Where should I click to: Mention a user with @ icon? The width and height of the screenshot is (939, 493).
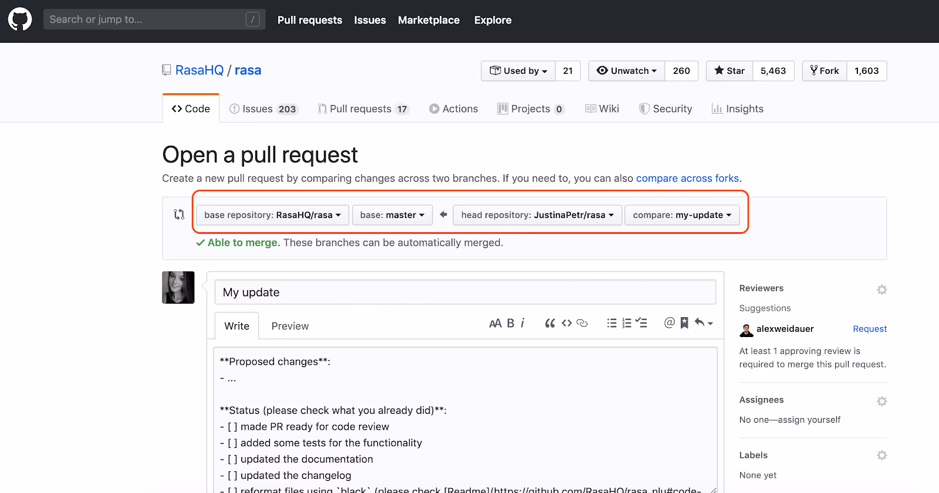tap(669, 322)
